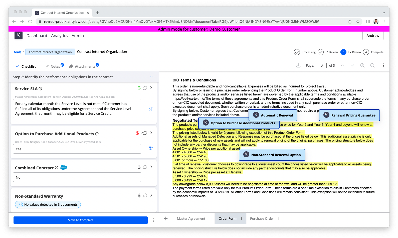This screenshot has height=238, width=398.
Task: Open the more options menu beside Move to Complete
Action: pyautogui.click(x=153, y=220)
